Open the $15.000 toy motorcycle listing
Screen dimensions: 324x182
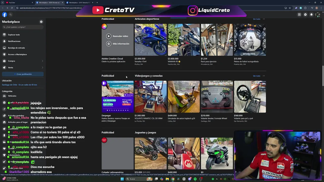pos(151,153)
